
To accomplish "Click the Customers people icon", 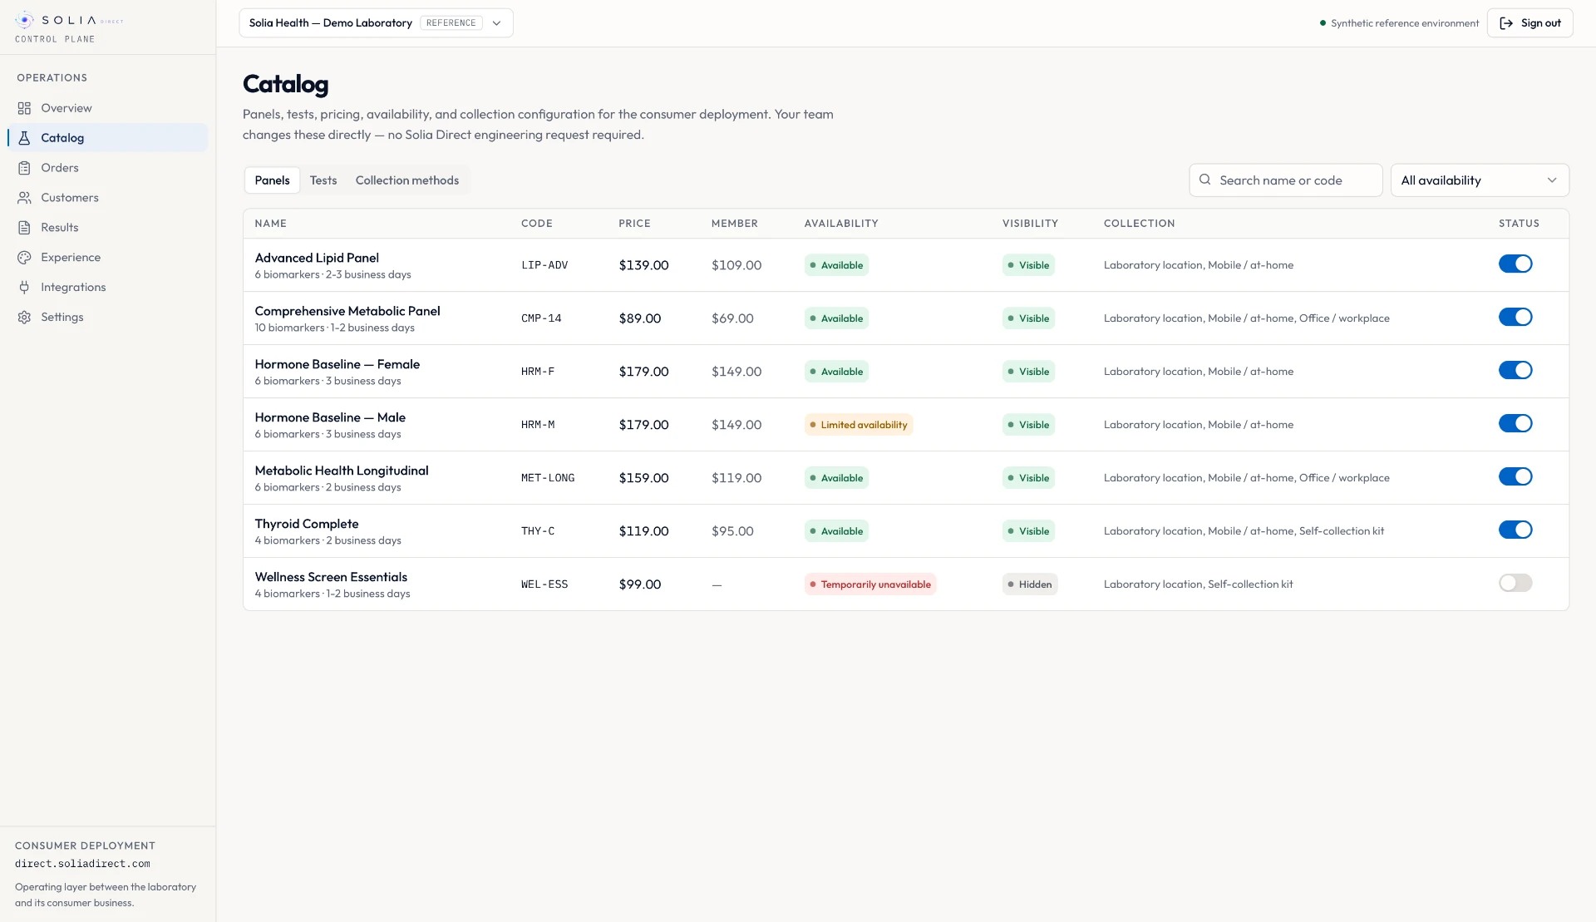I will 24,198.
